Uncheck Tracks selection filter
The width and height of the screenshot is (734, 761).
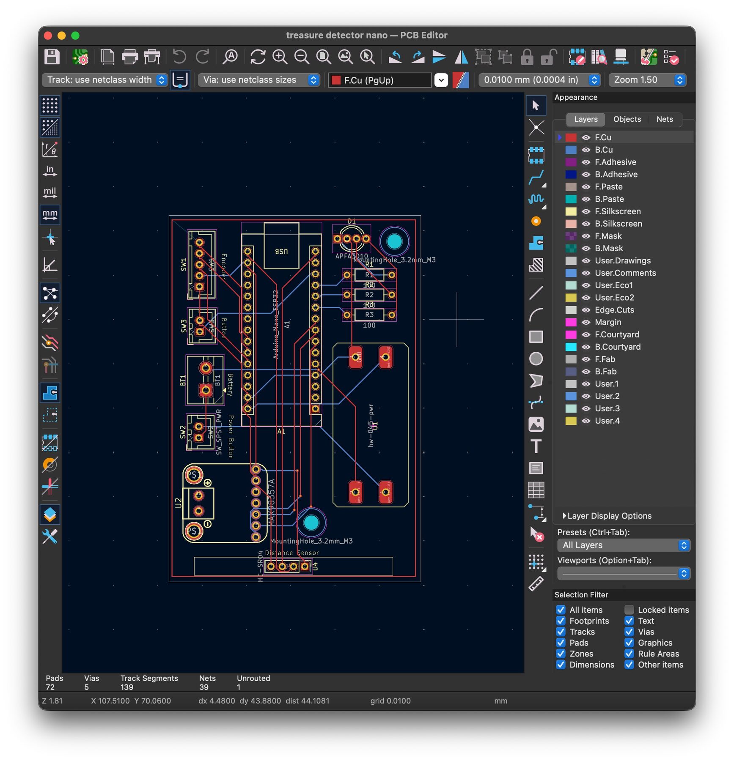point(561,632)
